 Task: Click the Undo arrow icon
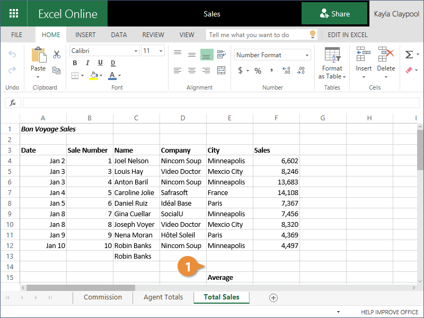pos(12,55)
